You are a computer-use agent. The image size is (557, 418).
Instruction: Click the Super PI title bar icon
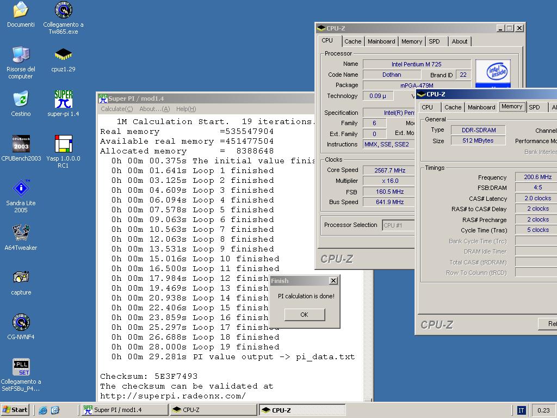(103, 99)
